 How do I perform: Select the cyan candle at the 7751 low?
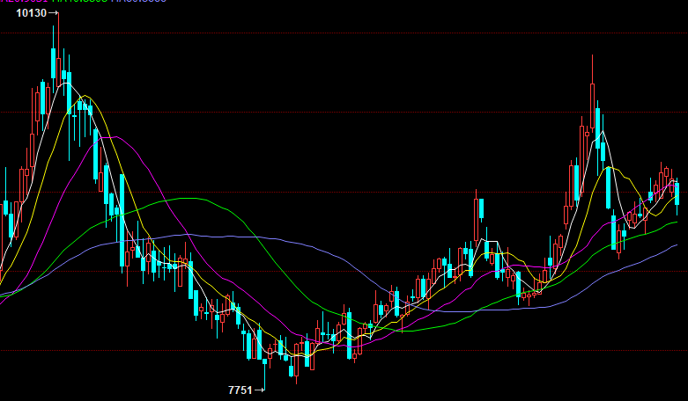(264, 361)
